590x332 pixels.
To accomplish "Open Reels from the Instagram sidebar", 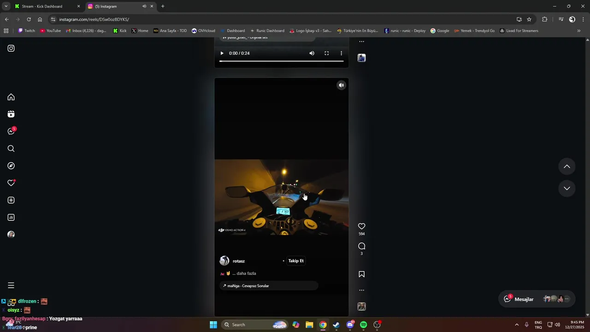I will pos(11,114).
